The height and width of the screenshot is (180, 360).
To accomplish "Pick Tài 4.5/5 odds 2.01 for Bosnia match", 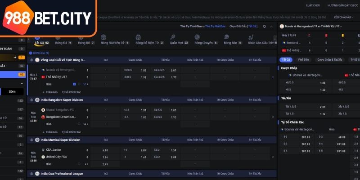I will point(174,70).
